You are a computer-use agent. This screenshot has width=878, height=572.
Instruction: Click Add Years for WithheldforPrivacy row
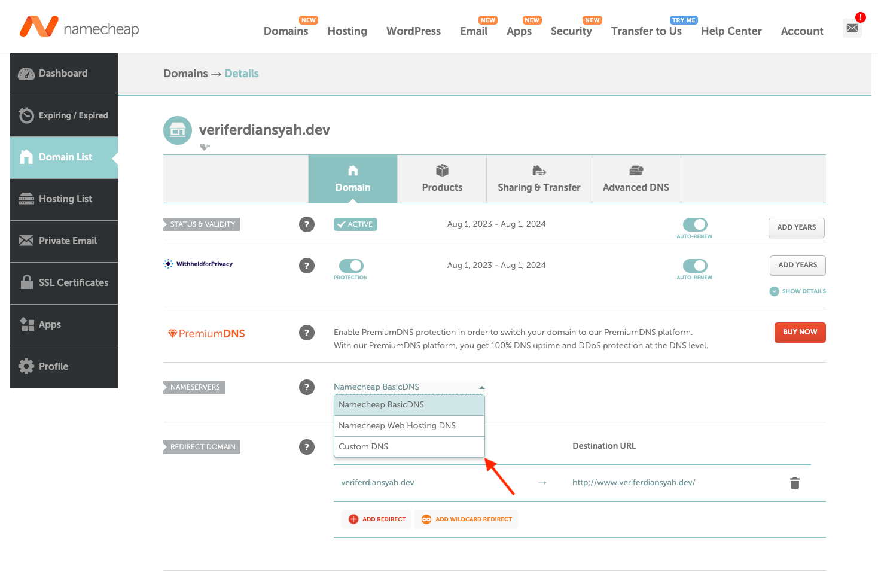click(798, 265)
